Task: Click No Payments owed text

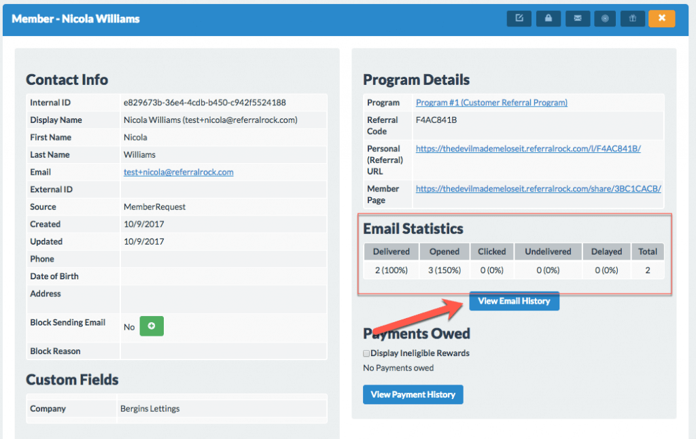Action: point(398,368)
